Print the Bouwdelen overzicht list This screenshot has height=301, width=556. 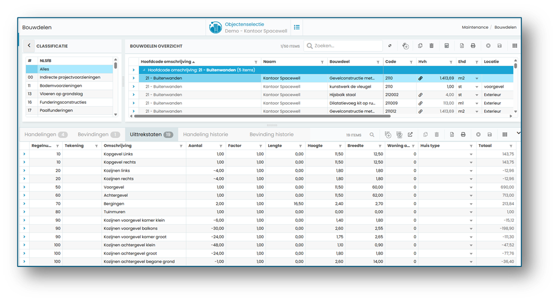pyautogui.click(x=473, y=46)
